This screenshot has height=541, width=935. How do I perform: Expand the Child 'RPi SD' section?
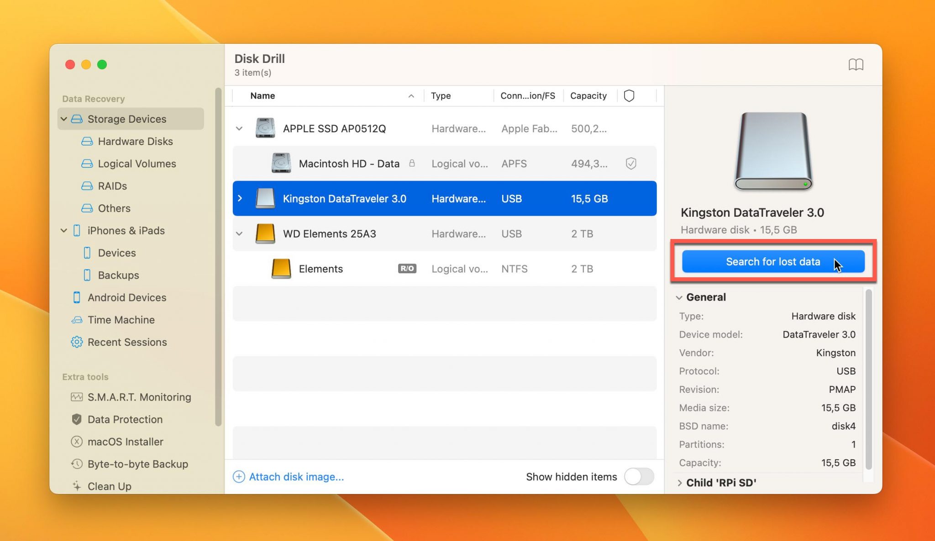(x=681, y=483)
